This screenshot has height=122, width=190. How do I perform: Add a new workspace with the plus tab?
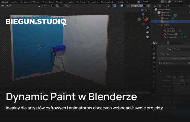pyautogui.click(x=127, y=2)
